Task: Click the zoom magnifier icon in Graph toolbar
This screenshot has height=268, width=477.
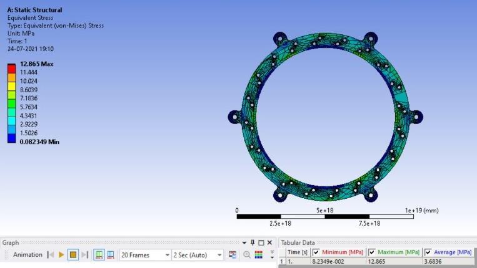Action: (247, 255)
